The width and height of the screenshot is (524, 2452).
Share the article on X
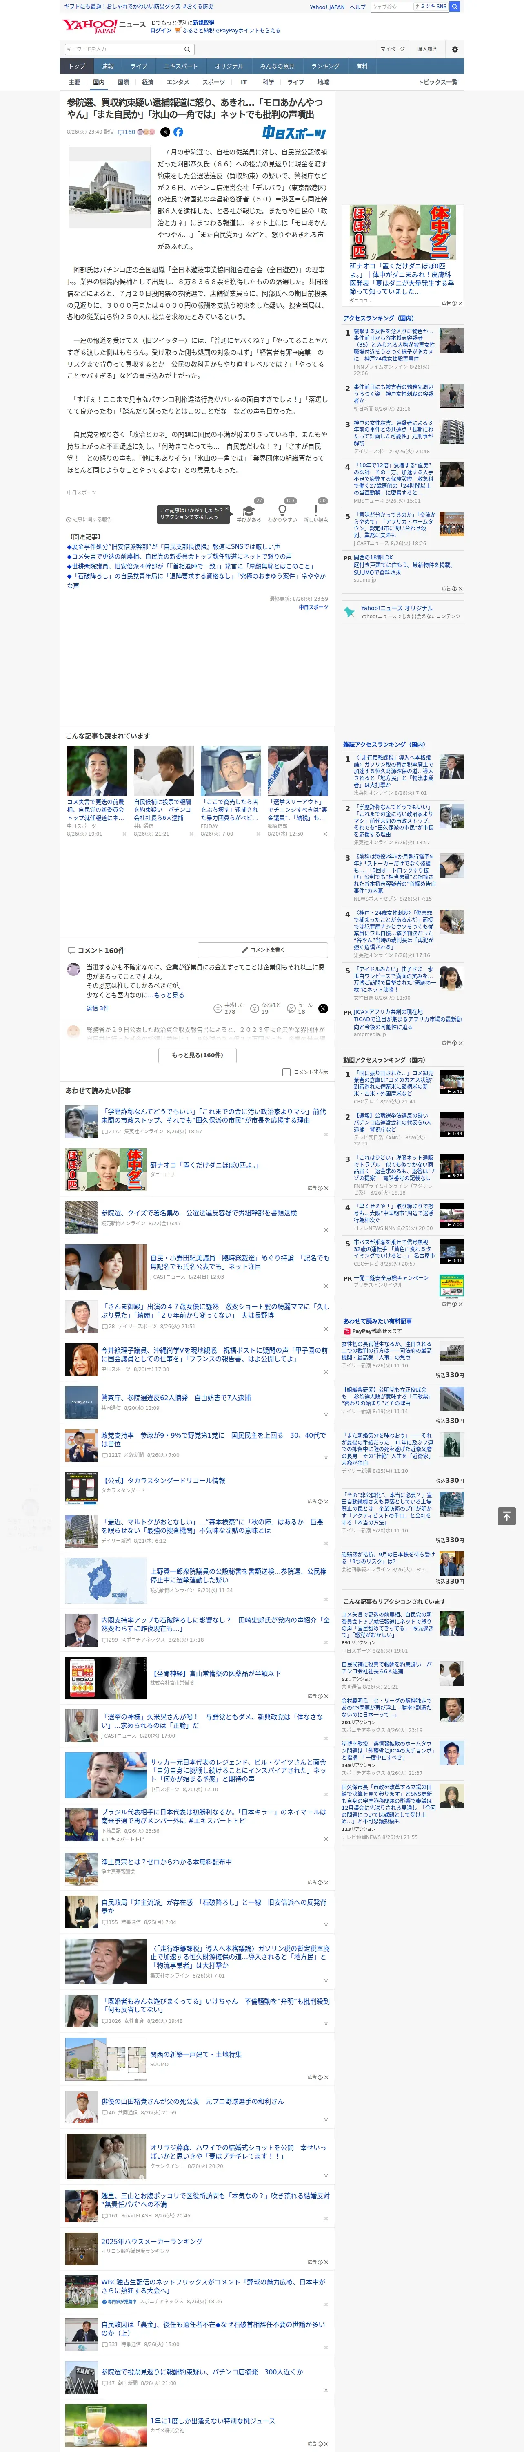pyautogui.click(x=165, y=132)
